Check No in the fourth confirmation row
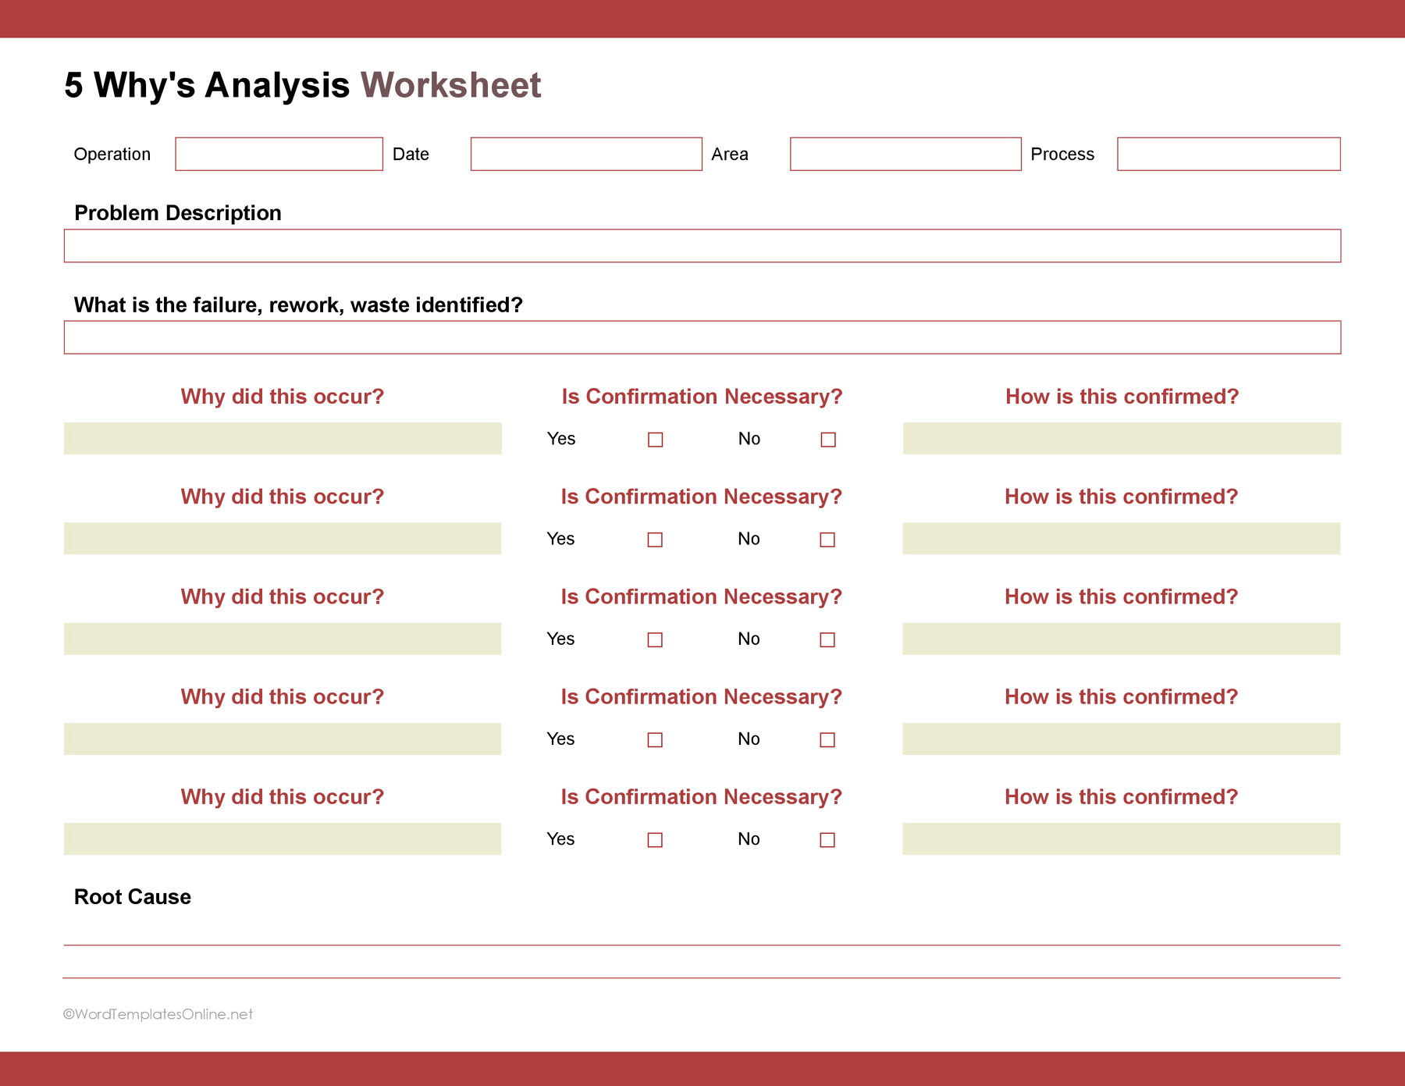 (827, 739)
